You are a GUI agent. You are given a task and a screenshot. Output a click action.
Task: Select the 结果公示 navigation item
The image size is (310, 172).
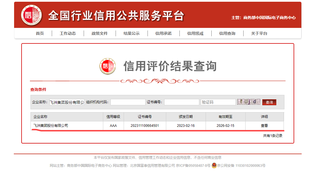[131, 33]
